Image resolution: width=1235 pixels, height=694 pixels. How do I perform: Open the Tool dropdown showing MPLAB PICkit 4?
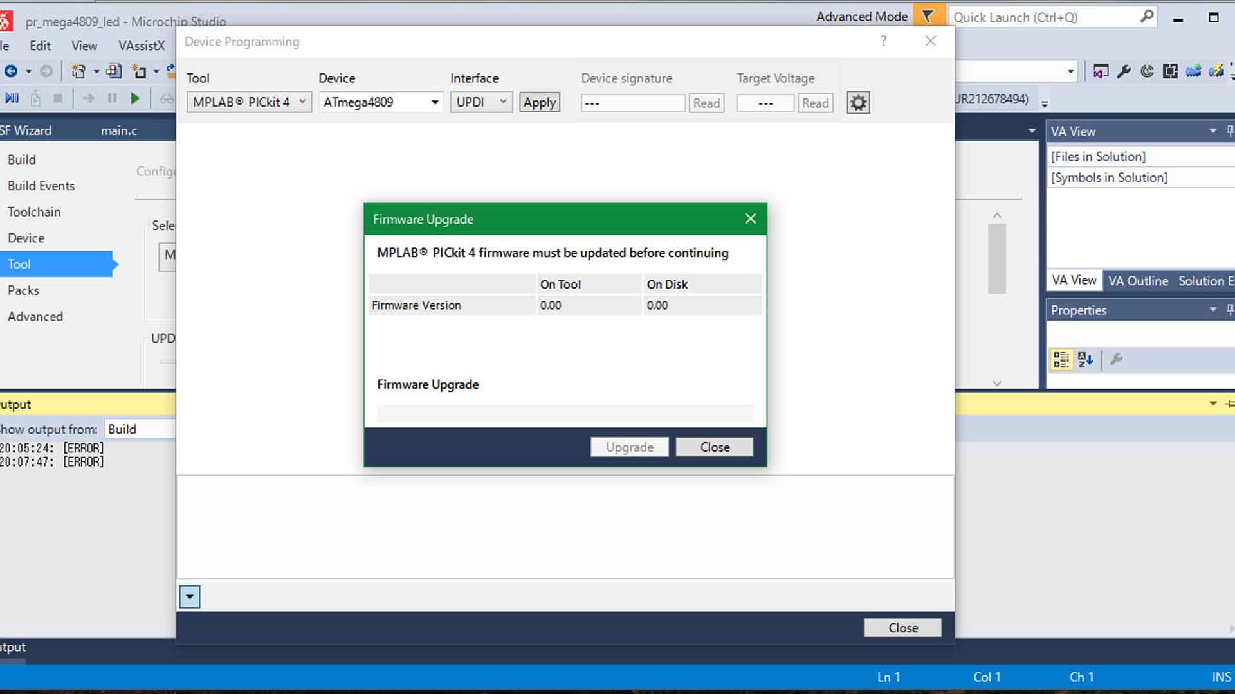pyautogui.click(x=249, y=102)
